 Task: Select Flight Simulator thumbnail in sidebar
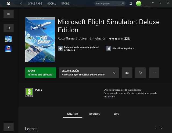(x=8, y=39)
